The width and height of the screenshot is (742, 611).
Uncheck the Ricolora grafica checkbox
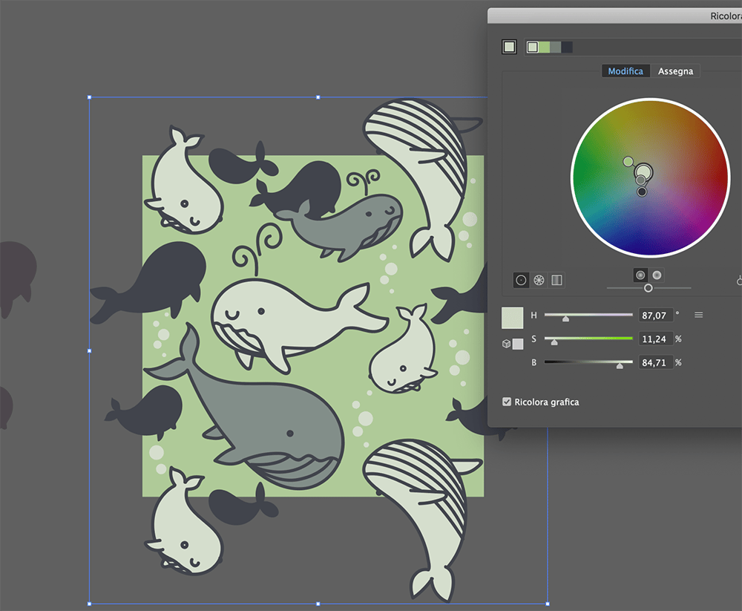point(507,402)
